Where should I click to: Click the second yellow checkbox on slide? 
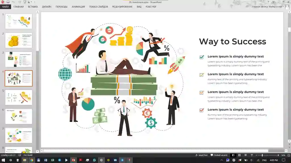202,75
